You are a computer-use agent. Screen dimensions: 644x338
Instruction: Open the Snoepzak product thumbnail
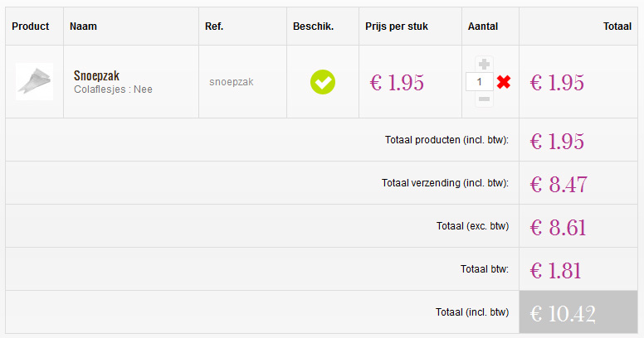point(34,81)
